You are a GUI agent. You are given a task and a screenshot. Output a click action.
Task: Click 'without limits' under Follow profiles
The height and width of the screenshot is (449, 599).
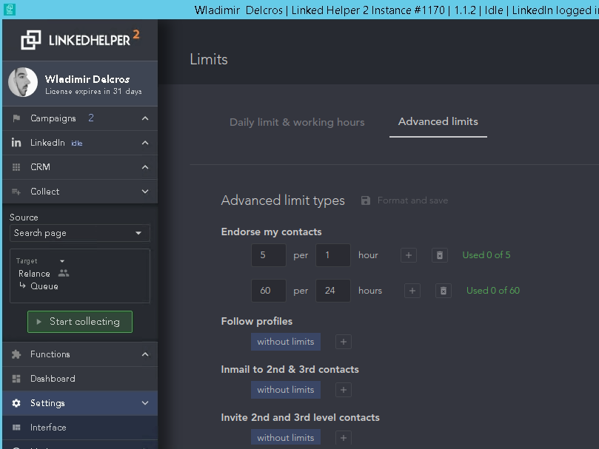pos(286,342)
